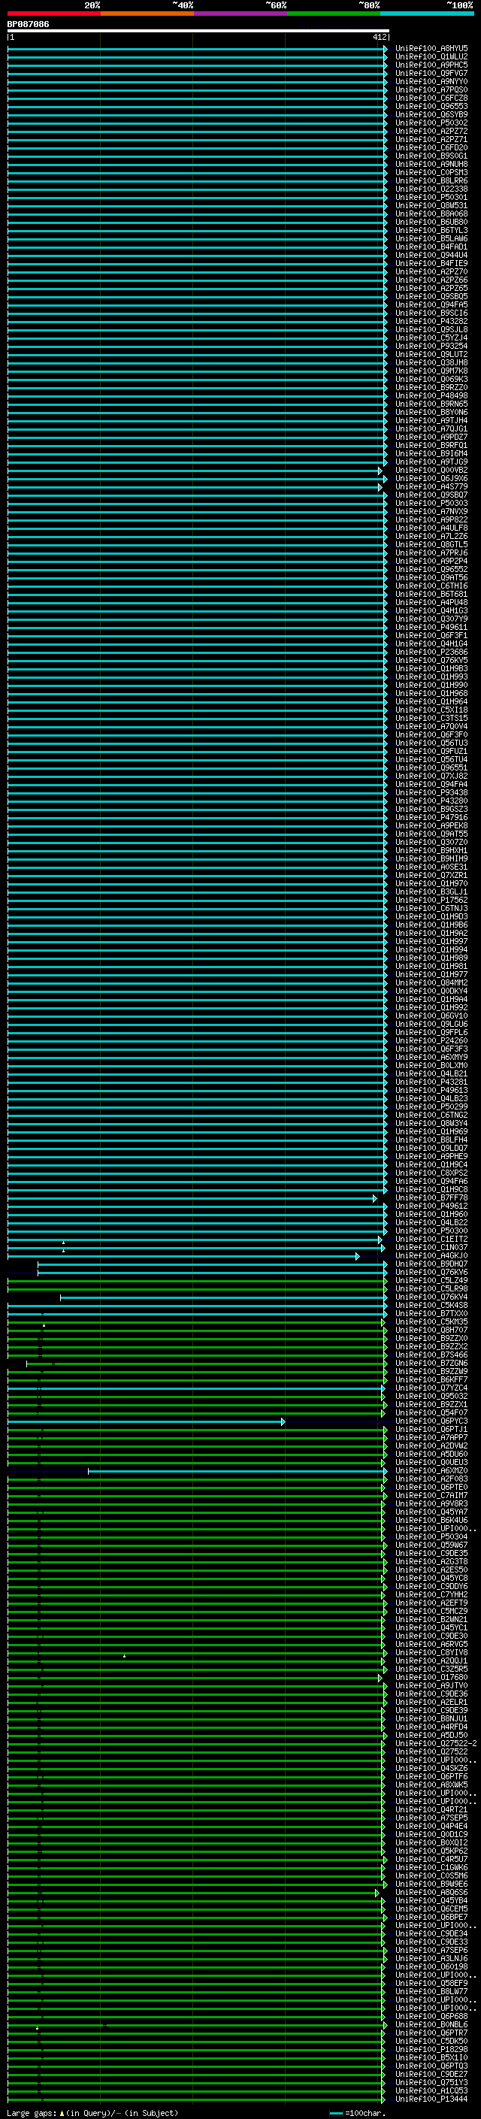Viewport: 481px width, 2119px height.
Task: Click the red 20% identity legend segment
Action: [53, 14]
